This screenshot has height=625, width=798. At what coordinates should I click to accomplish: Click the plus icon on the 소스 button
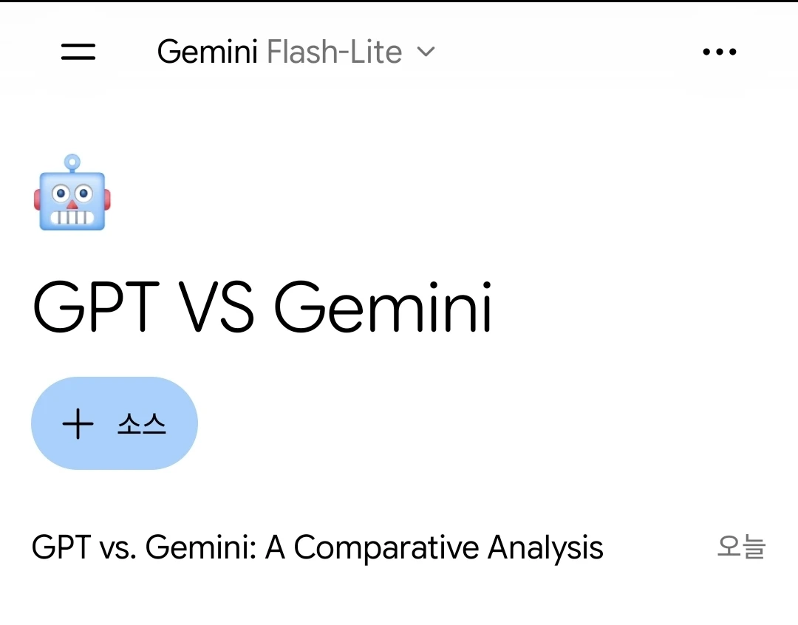tap(78, 423)
